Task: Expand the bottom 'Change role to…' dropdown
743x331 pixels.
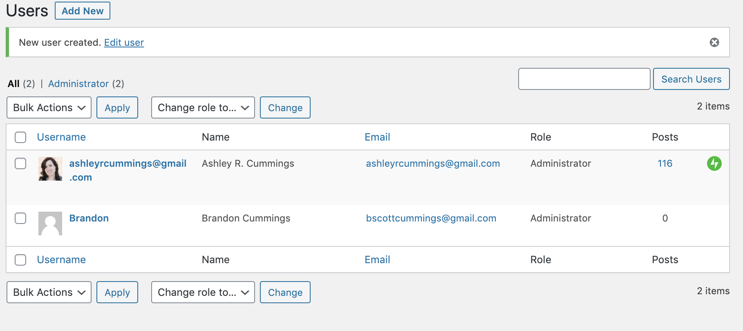Action: coord(203,292)
